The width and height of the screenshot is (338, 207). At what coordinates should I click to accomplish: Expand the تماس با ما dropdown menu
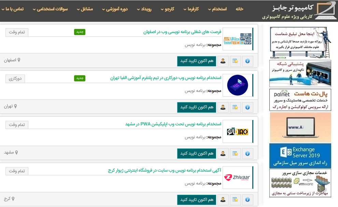coord(13,9)
